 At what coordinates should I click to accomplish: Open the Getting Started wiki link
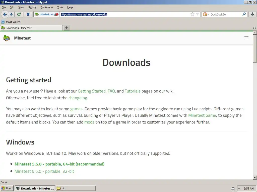(x=92, y=91)
